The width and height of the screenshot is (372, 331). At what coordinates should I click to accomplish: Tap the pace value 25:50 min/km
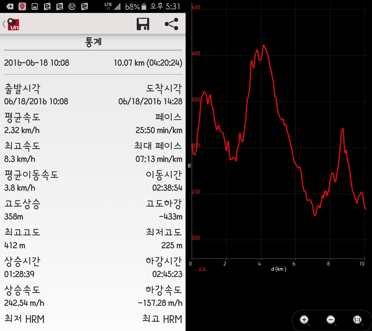point(159,130)
